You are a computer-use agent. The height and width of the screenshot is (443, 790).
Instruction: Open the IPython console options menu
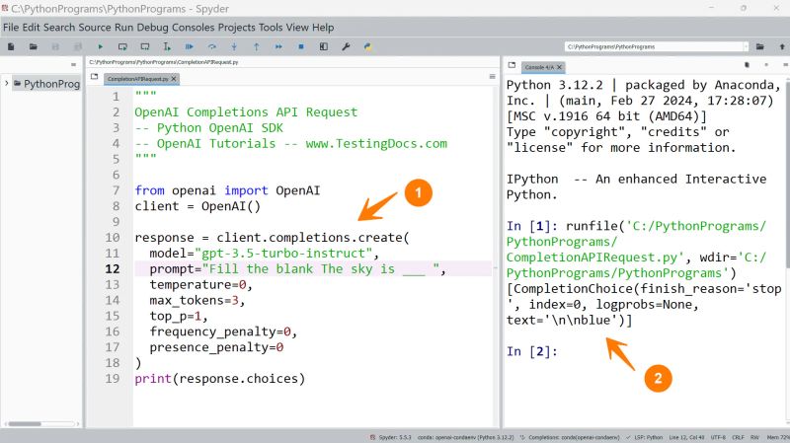785,65
